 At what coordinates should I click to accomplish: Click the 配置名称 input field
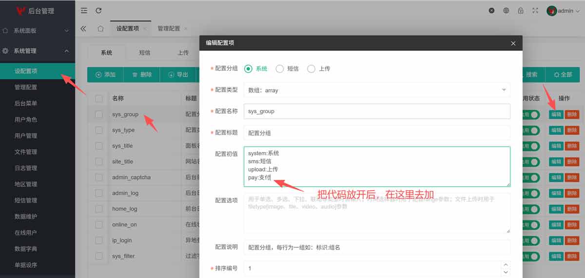(x=376, y=111)
